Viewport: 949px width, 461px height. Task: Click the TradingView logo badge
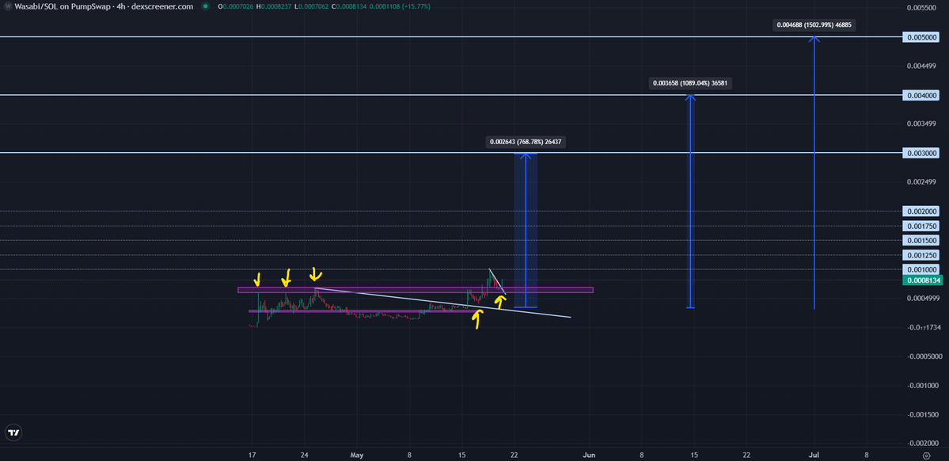(x=13, y=432)
